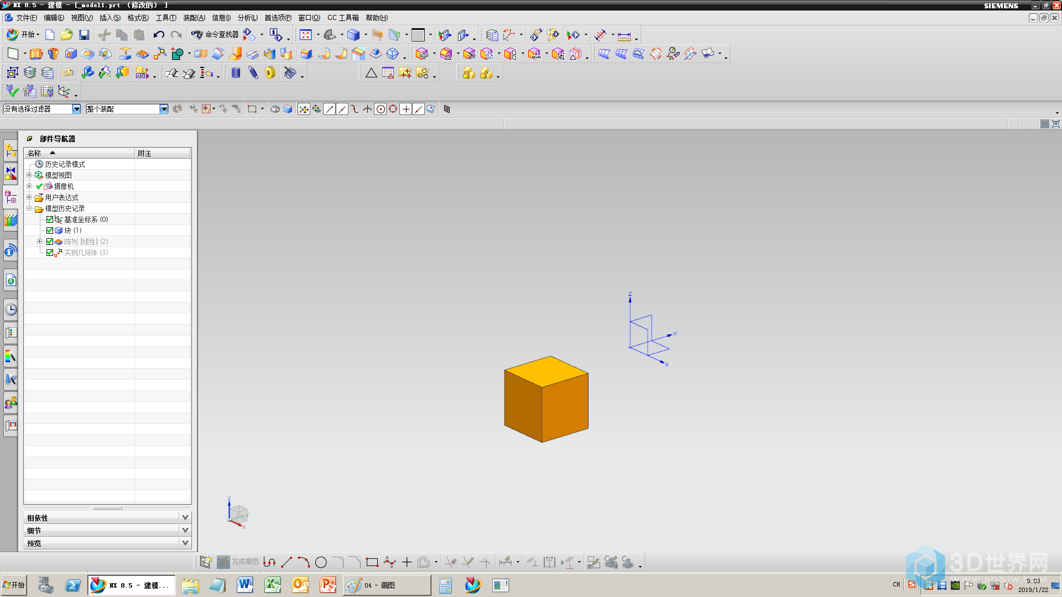Screen dimensions: 1062x597
Task: Create a new file with the New icon
Action: pos(50,35)
